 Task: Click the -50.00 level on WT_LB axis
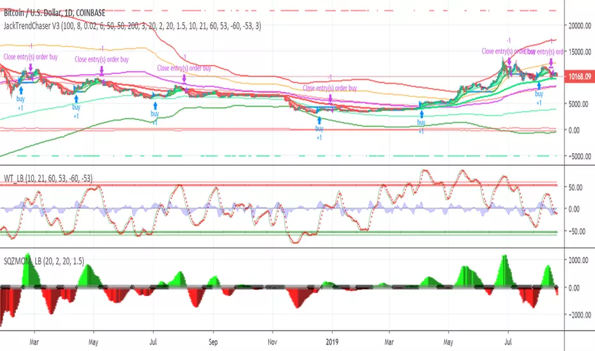pos(578,231)
